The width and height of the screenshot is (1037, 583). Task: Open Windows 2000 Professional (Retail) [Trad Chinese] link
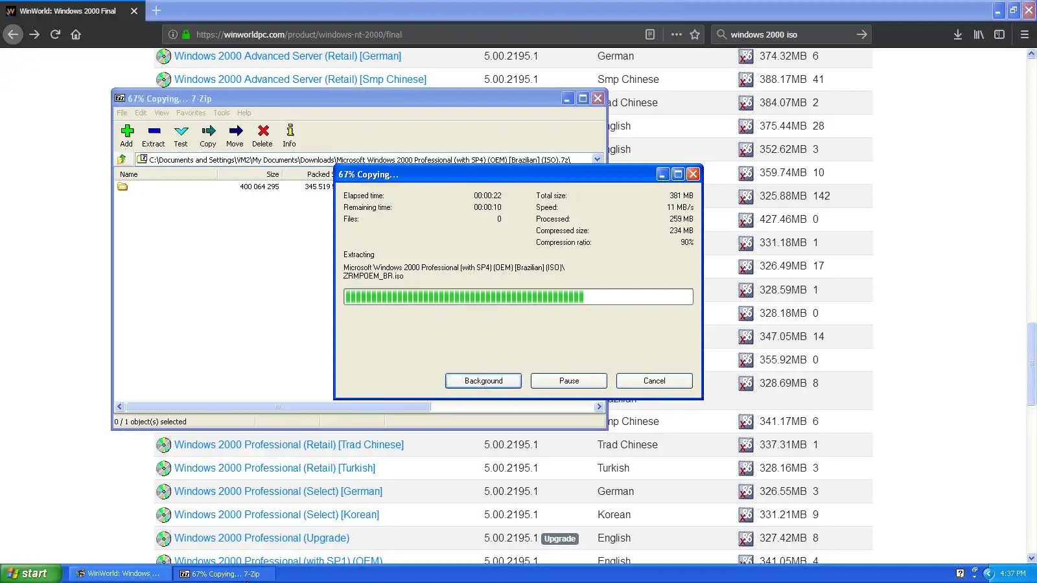coord(289,445)
